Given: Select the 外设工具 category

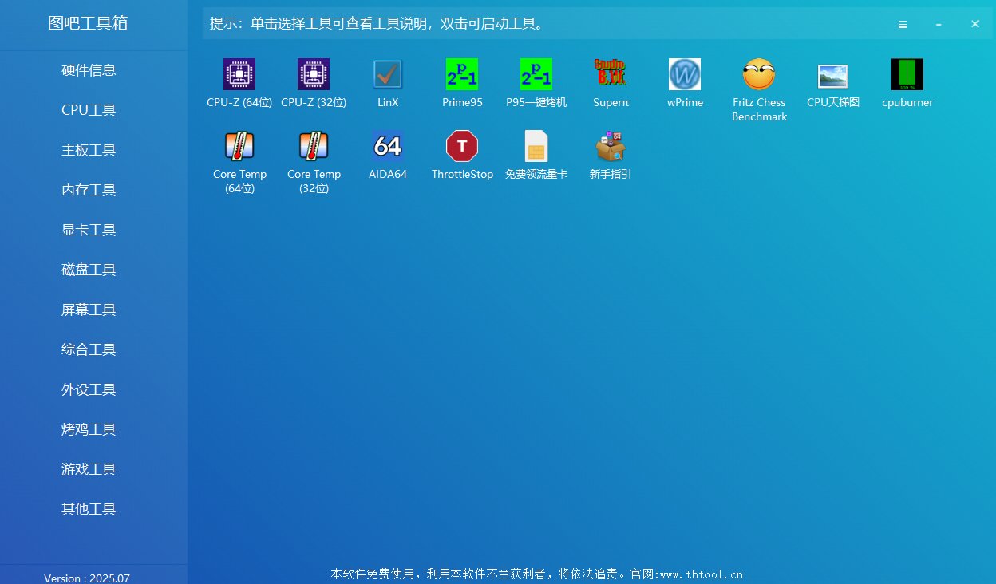Looking at the screenshot, I should (89, 389).
